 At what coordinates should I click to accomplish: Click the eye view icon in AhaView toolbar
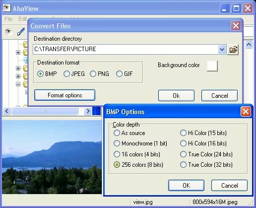(8, 31)
